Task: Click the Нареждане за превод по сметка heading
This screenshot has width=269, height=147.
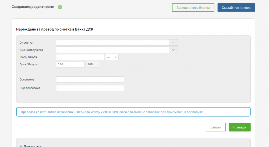Action: point(55,29)
